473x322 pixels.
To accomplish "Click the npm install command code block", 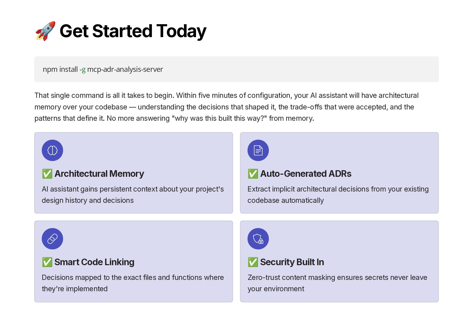I will 236,69.
